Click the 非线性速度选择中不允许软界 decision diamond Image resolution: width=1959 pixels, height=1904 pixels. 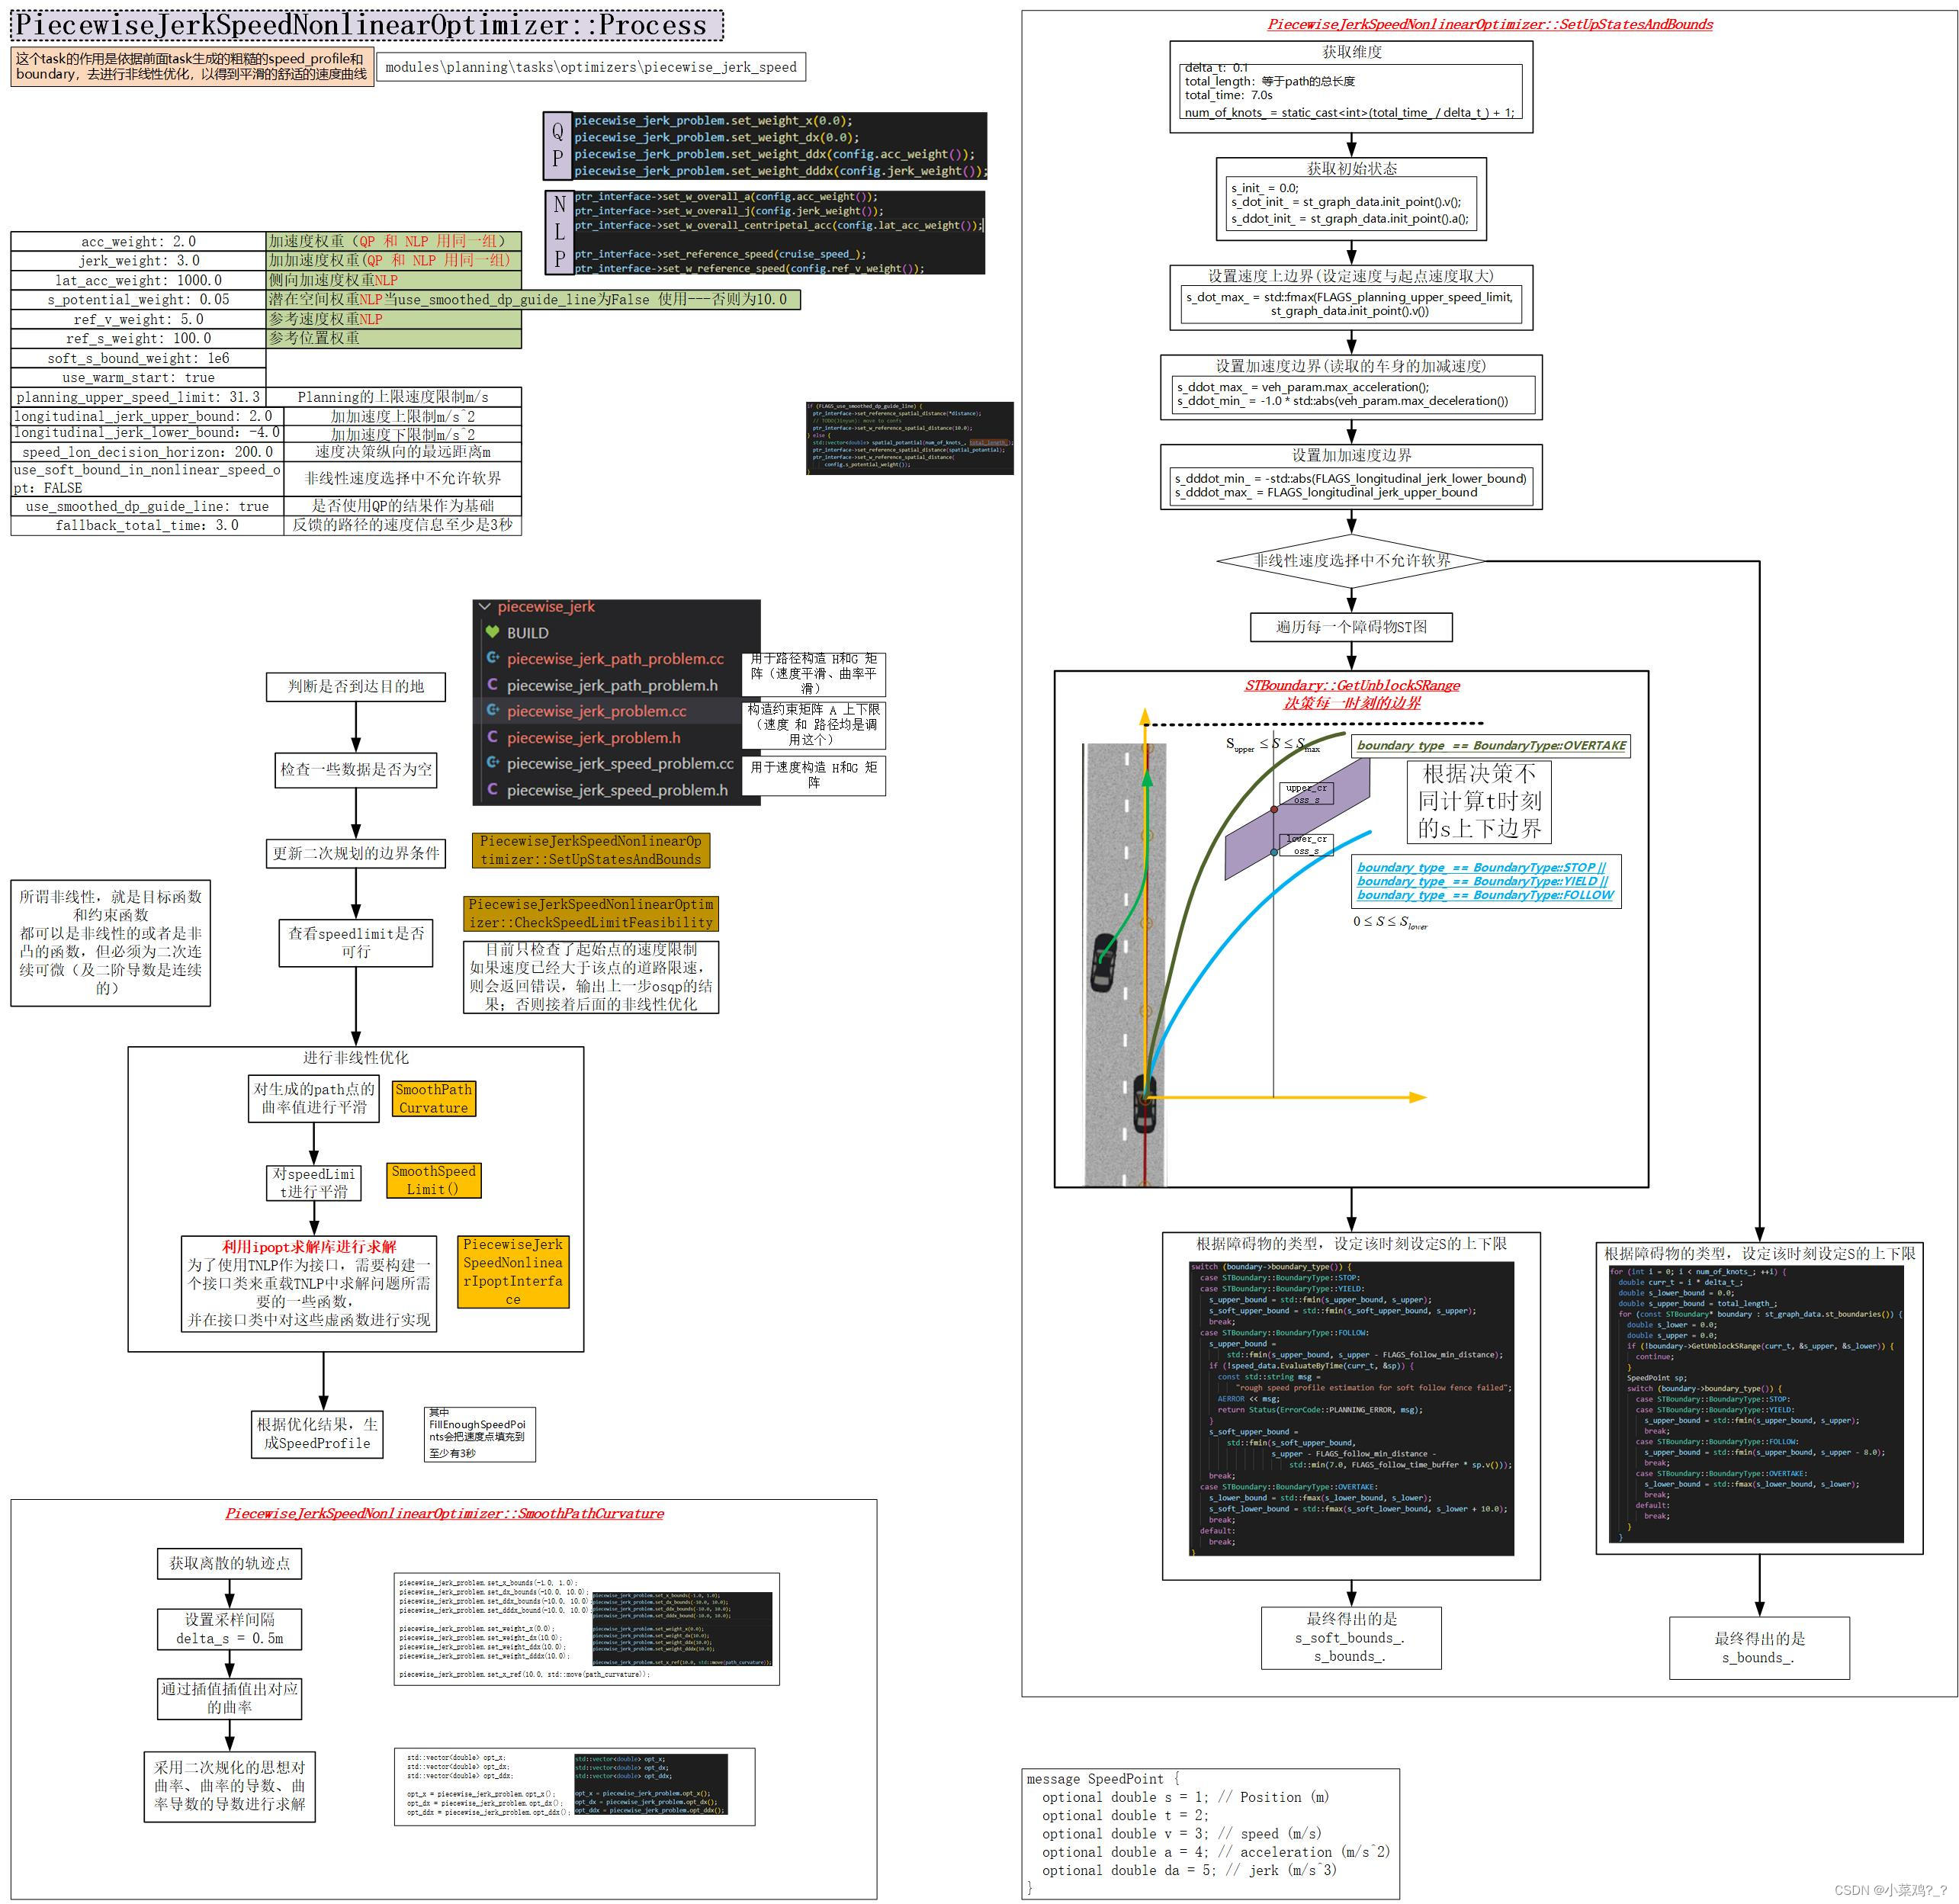click(1351, 561)
